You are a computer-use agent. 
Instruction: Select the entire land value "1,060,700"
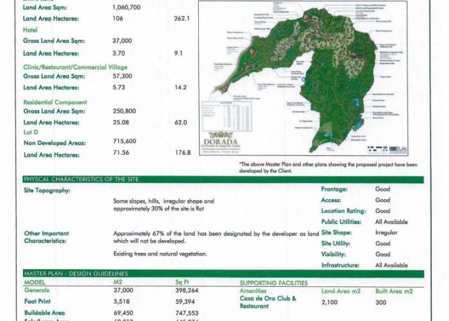126,8
